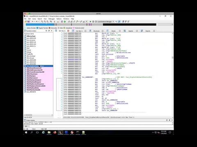Click the highlighted icon right of debugger dropdown
The width and height of the screenshot is (197, 147).
[x=119, y=22]
